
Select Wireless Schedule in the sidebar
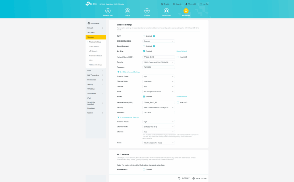click(x=95, y=56)
